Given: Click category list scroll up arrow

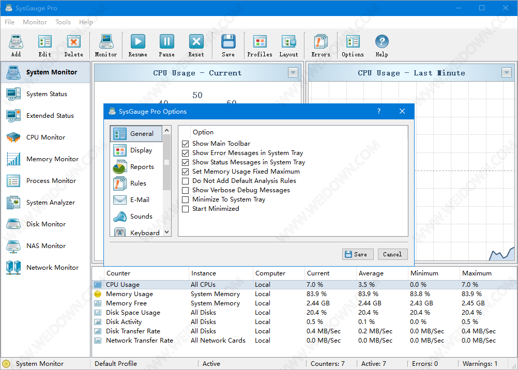Looking at the screenshot, I should (167, 131).
